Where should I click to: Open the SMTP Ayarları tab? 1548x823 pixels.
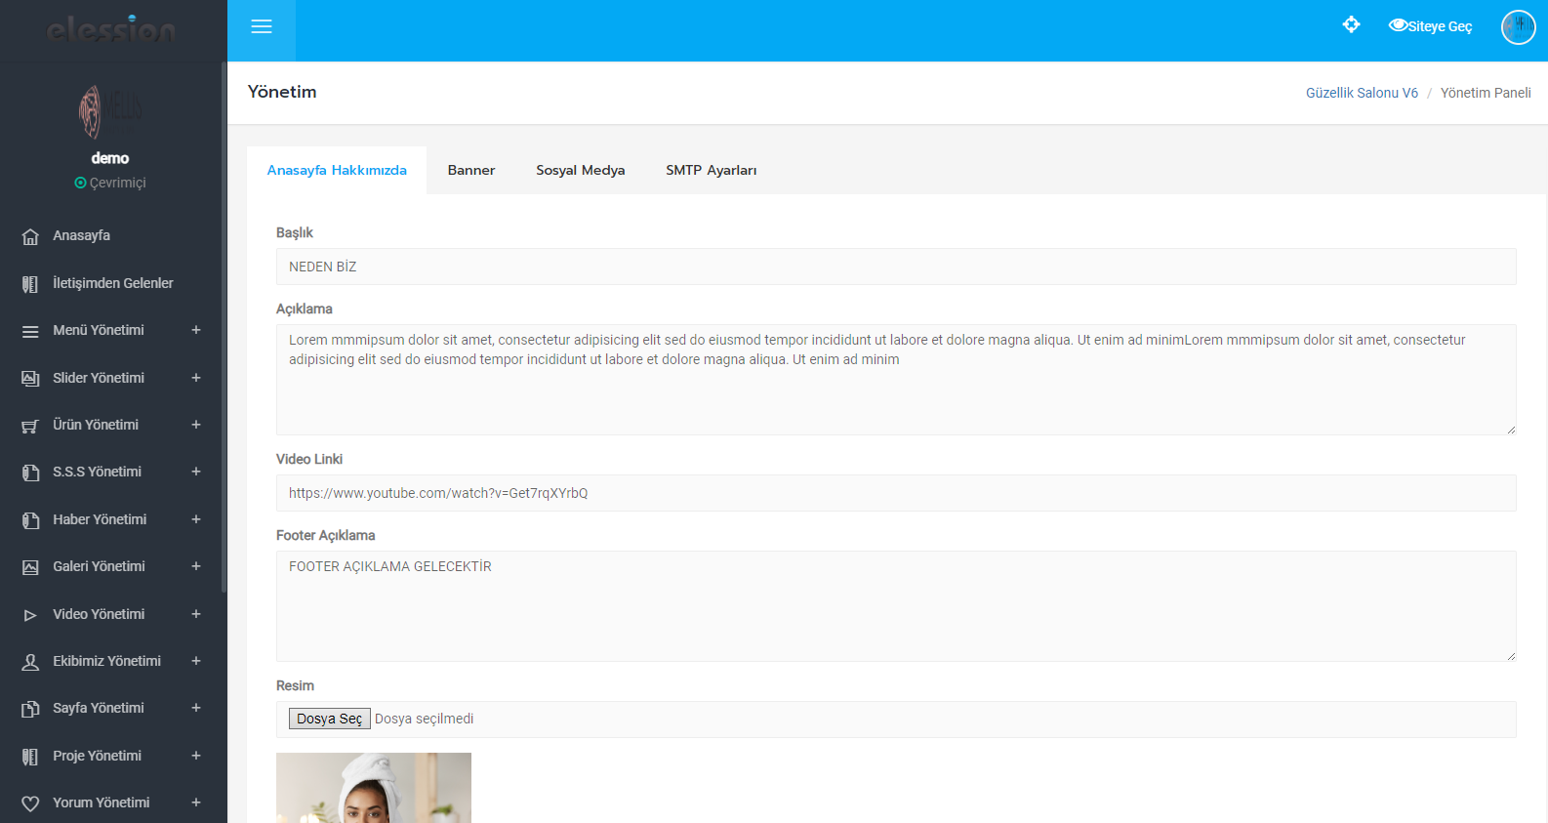click(711, 170)
